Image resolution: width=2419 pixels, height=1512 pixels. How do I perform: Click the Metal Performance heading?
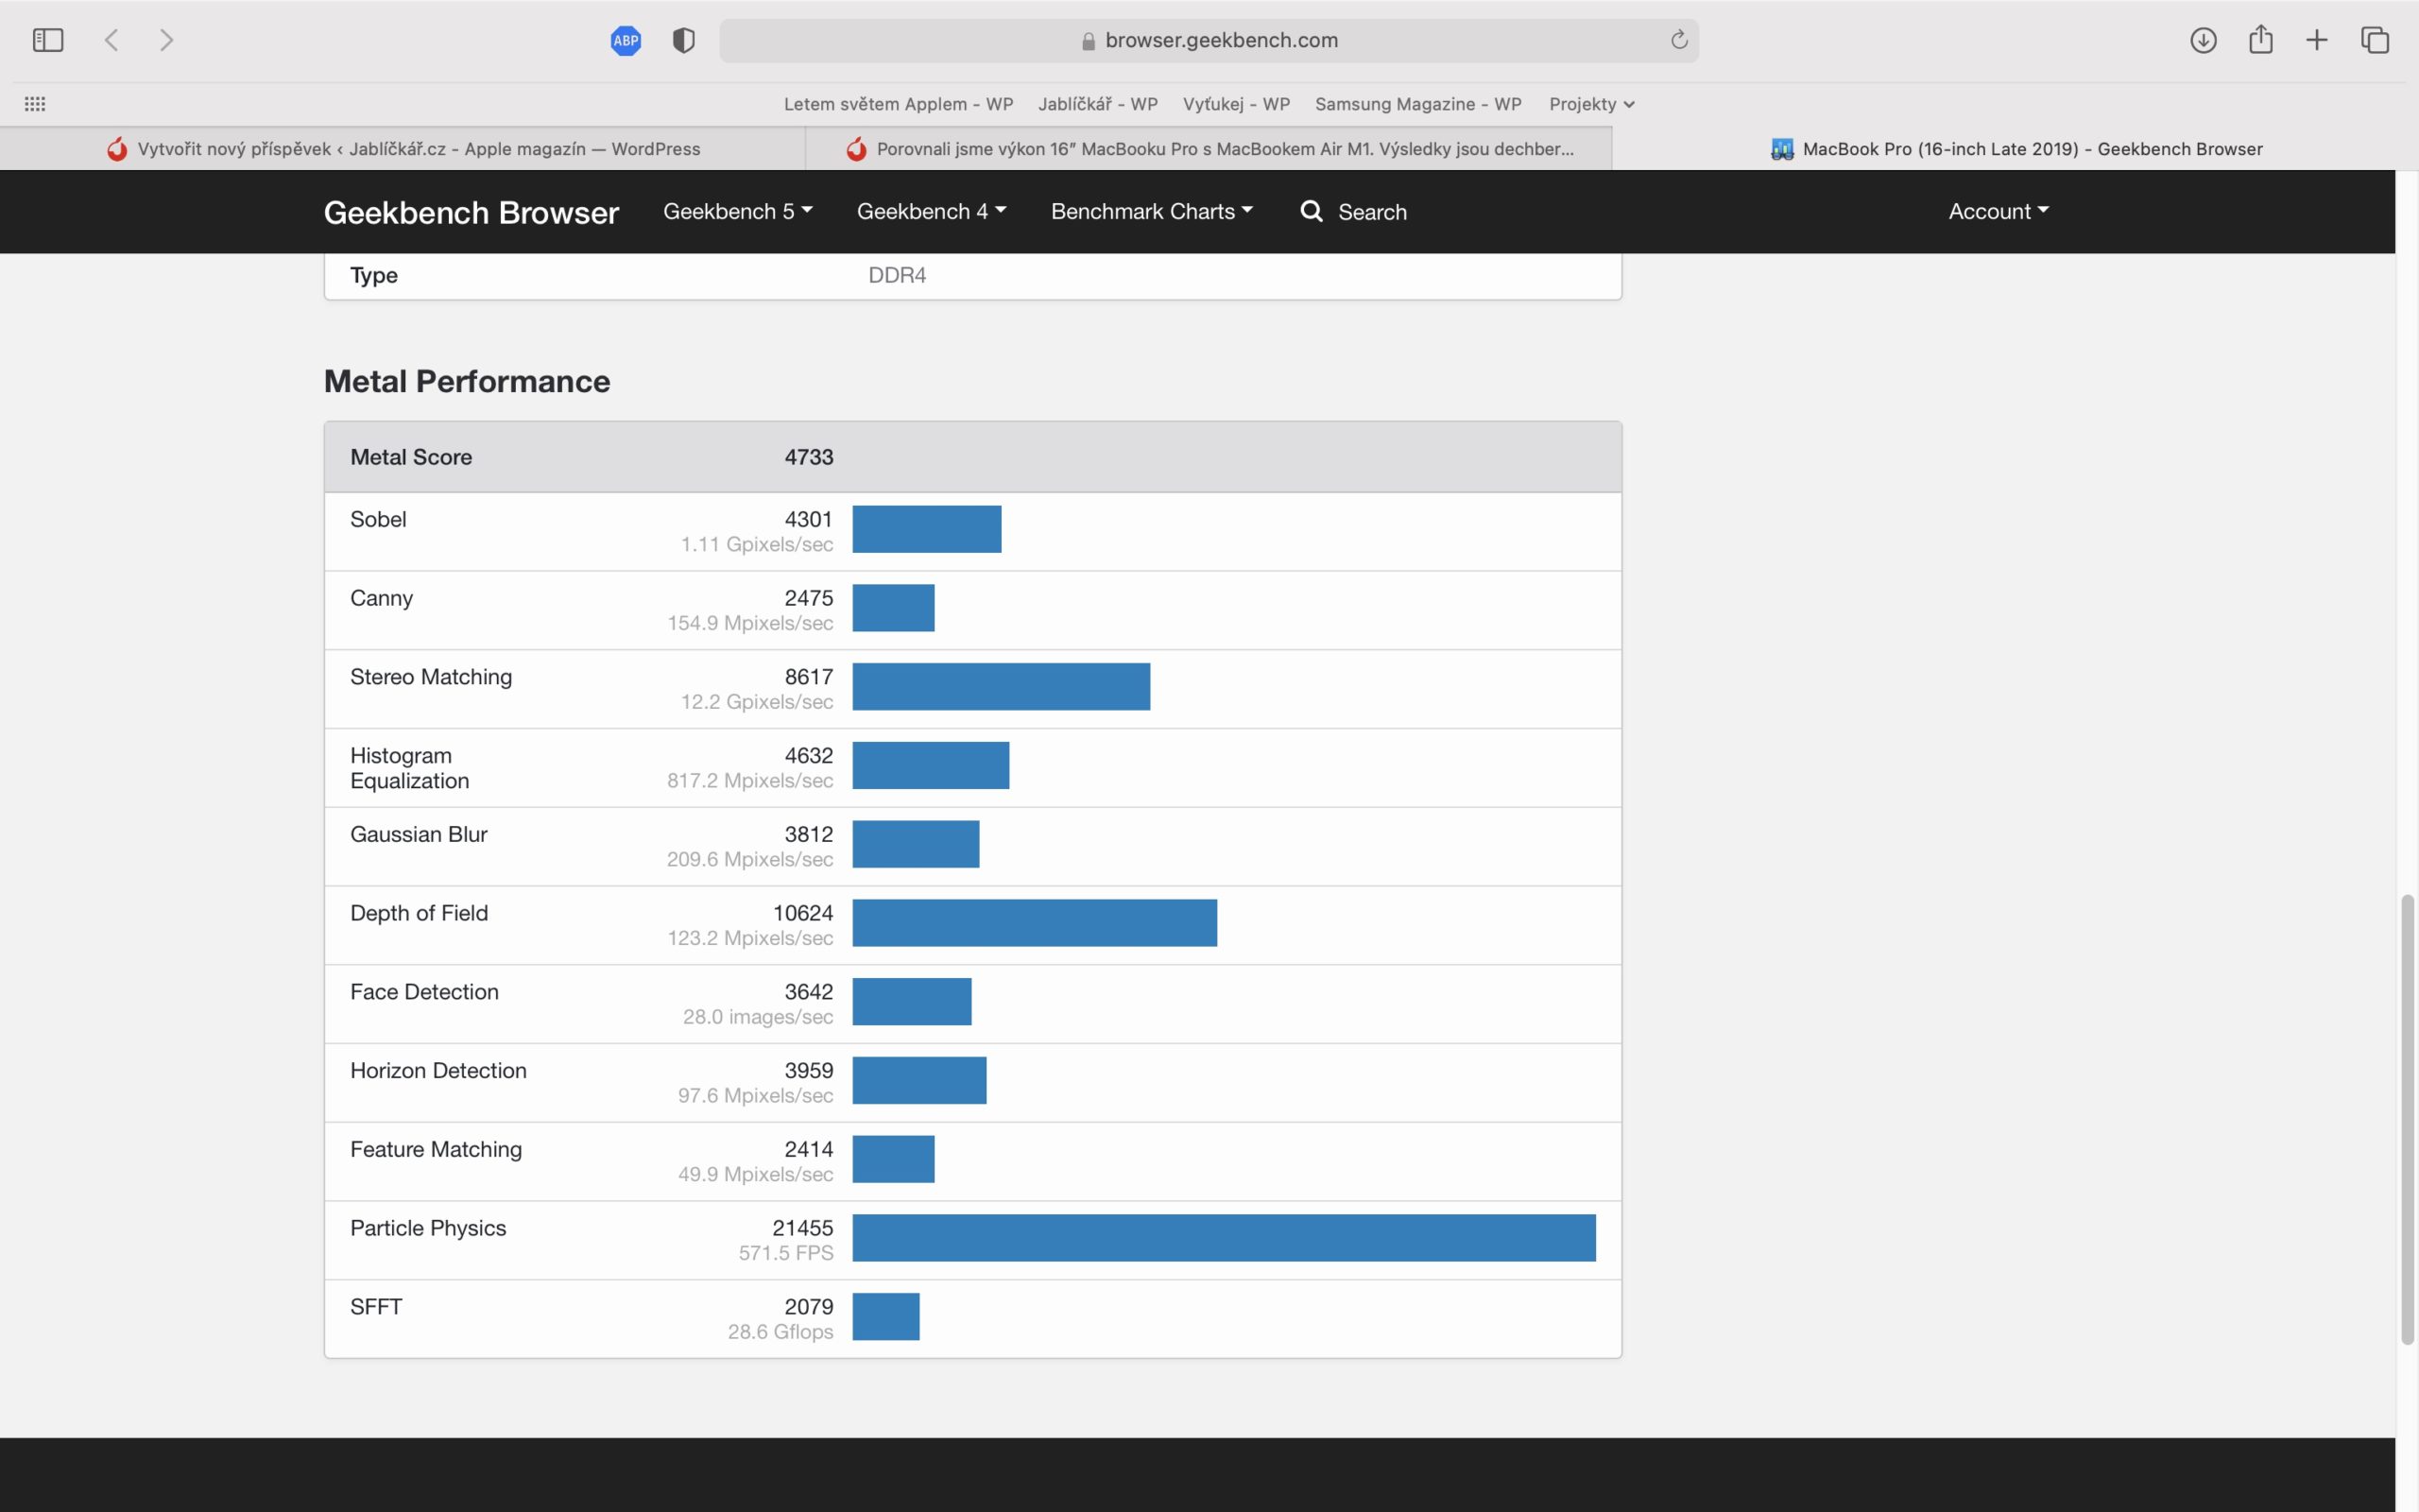coord(467,381)
